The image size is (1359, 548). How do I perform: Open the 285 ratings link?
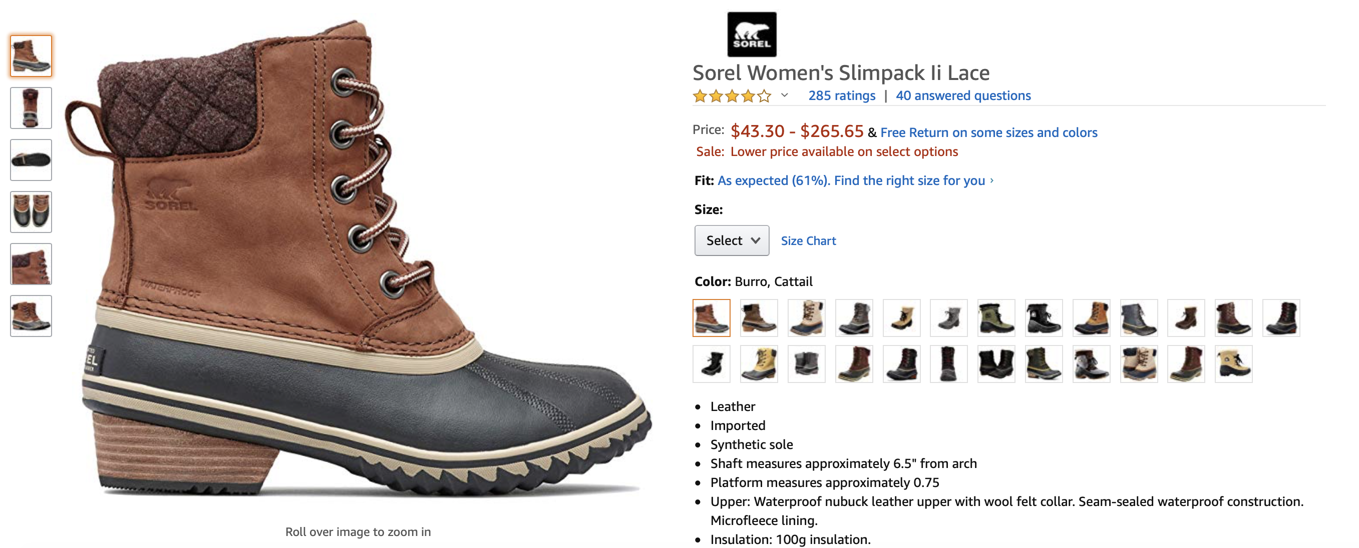click(841, 96)
